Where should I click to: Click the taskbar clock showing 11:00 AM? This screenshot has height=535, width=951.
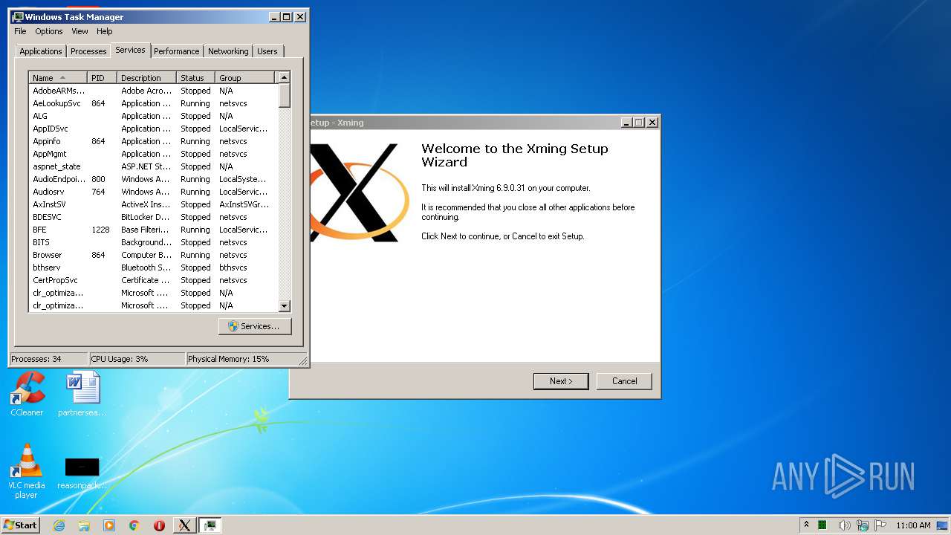pos(913,525)
